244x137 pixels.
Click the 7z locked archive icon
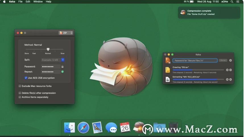coord(168,60)
